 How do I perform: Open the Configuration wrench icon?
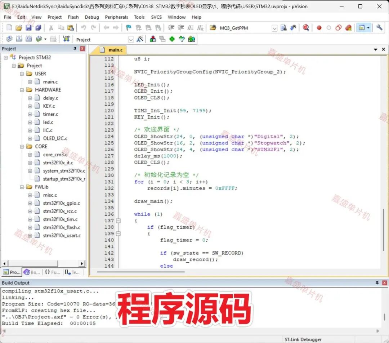click(x=379, y=27)
